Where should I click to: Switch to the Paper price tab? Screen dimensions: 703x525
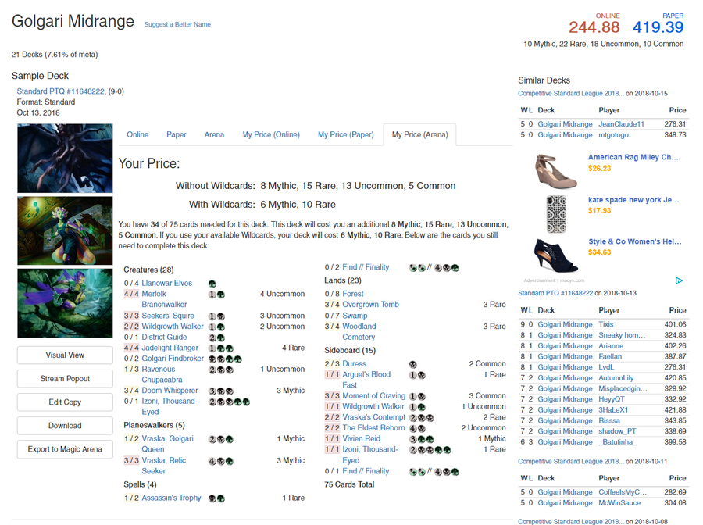click(x=177, y=134)
